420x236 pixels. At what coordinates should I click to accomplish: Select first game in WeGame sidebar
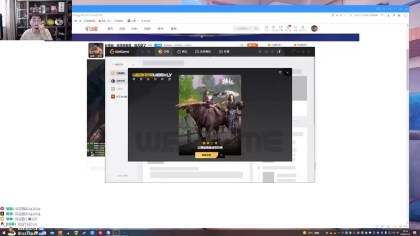pyautogui.click(x=118, y=73)
